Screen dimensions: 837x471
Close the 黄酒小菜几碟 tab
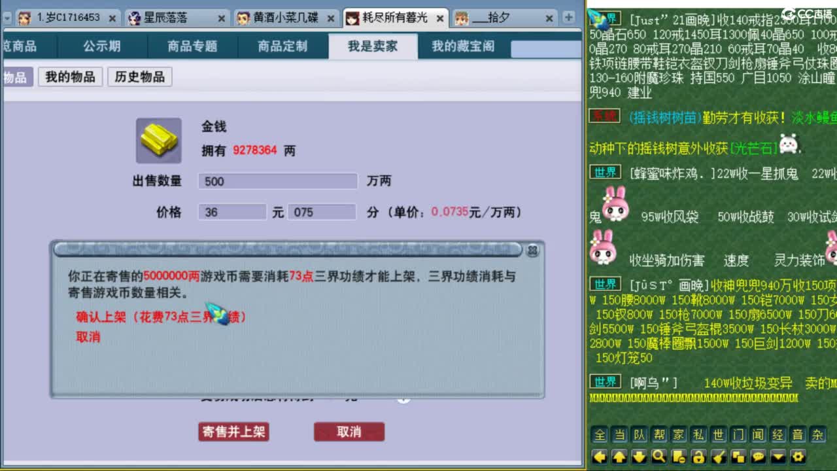click(330, 18)
